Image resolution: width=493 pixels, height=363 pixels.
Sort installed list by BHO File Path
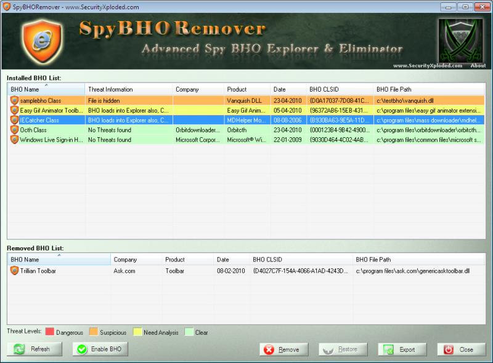tap(429, 89)
